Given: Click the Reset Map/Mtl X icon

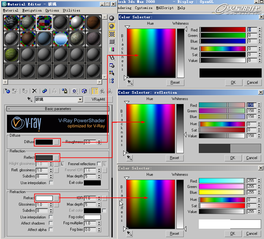Looking at the screenshot, I should 34,91.
